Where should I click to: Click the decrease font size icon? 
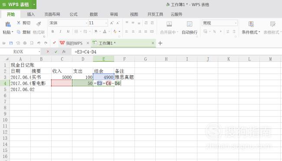pos(118,23)
